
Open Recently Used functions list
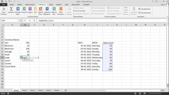[x=18, y=11]
